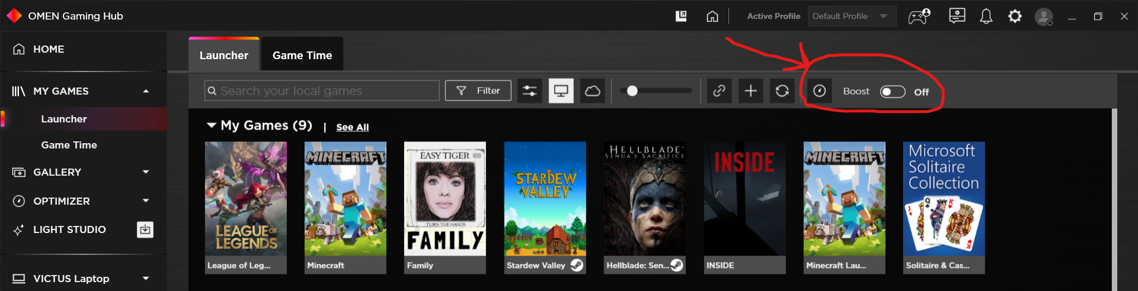This screenshot has height=291, width=1138.
Task: Open the Solitaire & Casual game card
Action: pyautogui.click(x=944, y=208)
